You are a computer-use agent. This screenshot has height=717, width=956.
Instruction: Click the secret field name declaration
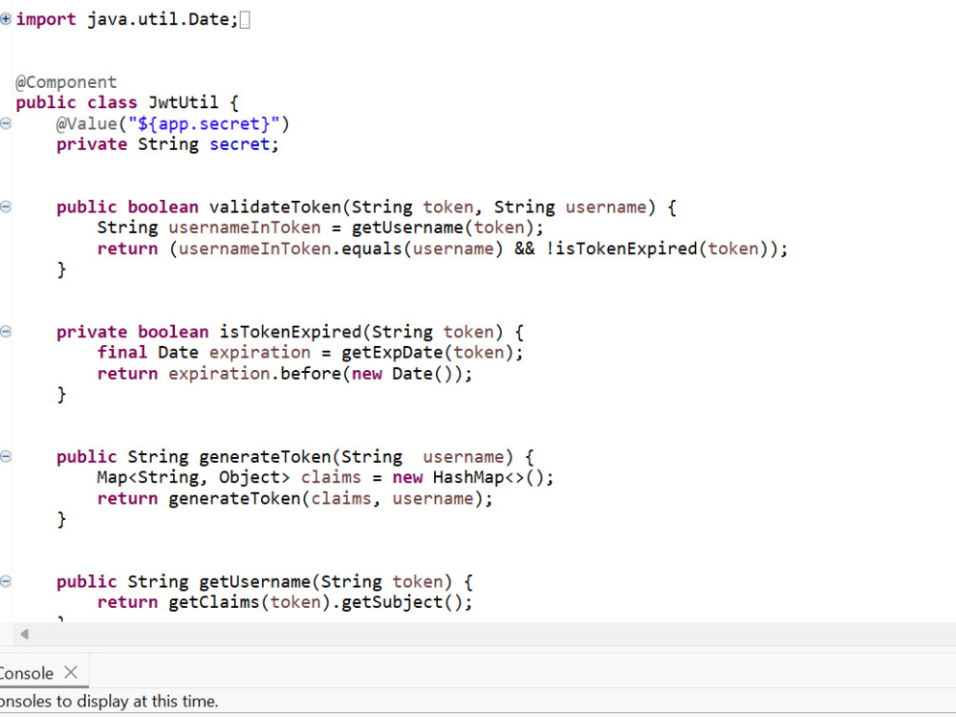point(240,144)
